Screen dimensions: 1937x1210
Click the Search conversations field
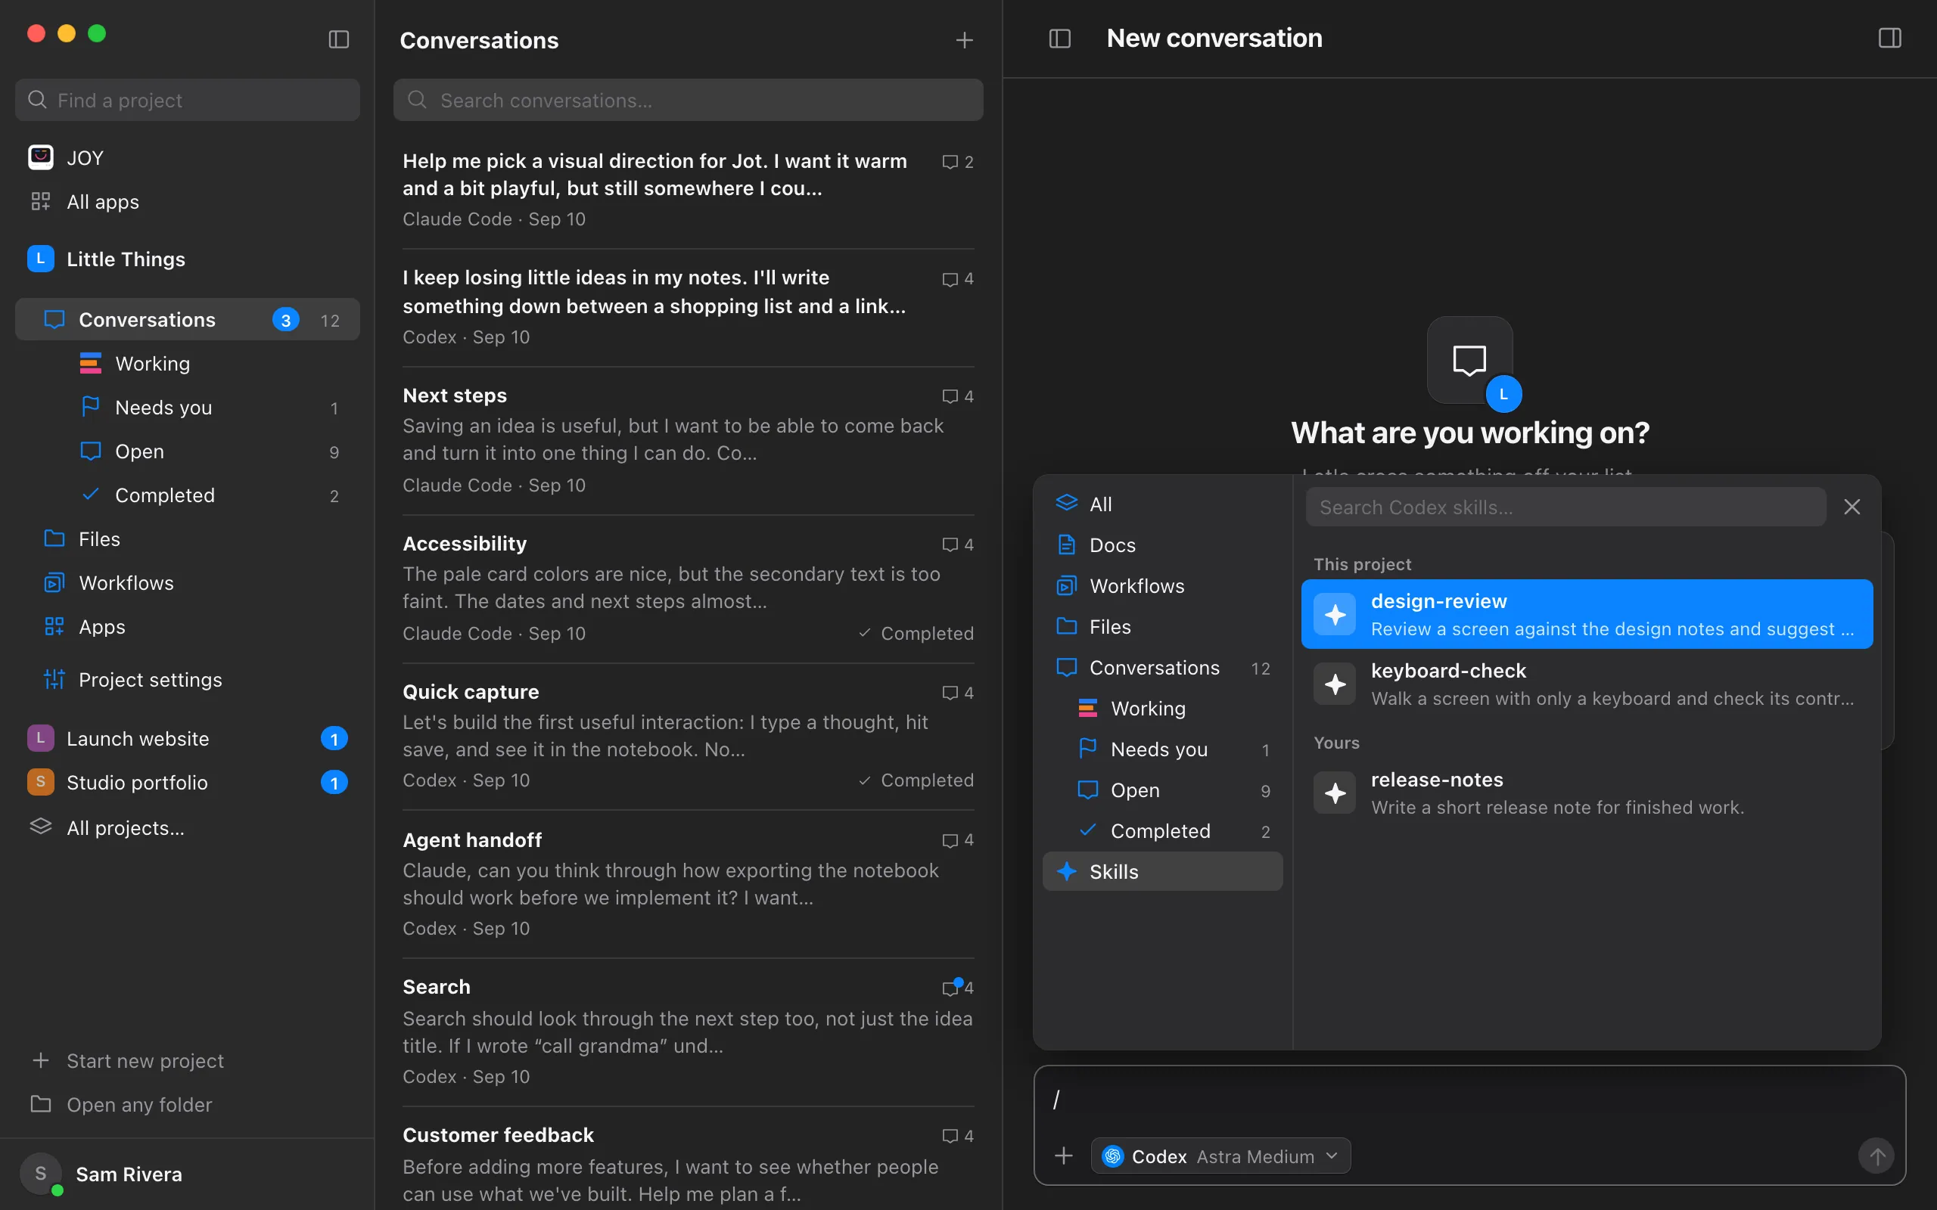[x=688, y=100]
